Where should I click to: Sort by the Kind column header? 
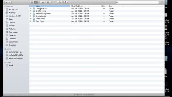[x=115, y=6]
